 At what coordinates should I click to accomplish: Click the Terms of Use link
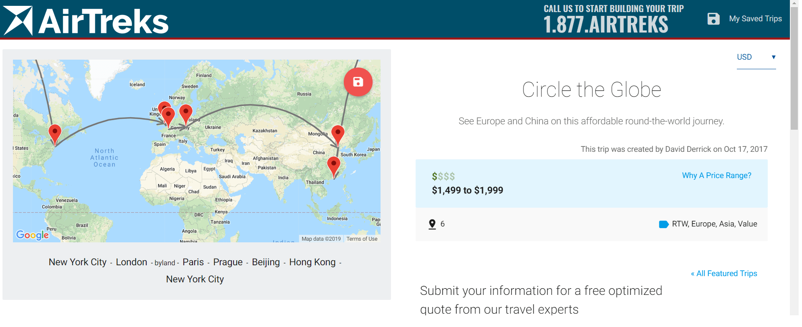coord(362,239)
